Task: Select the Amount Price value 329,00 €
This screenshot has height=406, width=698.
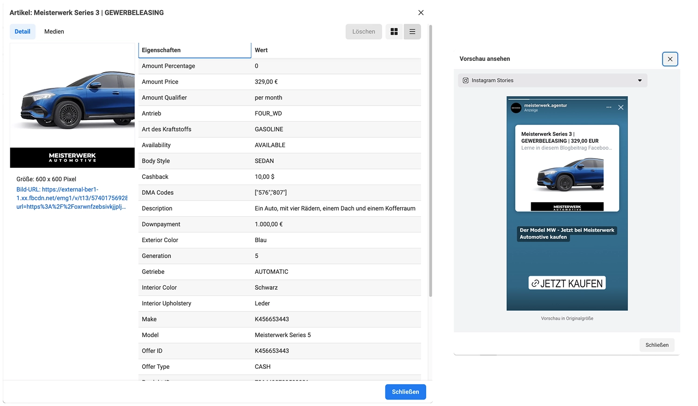Action: pos(266,82)
